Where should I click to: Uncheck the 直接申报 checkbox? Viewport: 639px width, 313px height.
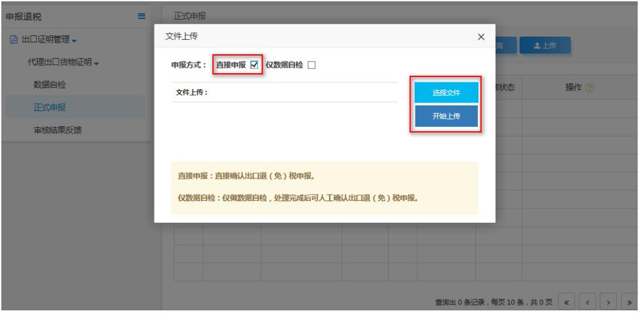pyautogui.click(x=255, y=65)
